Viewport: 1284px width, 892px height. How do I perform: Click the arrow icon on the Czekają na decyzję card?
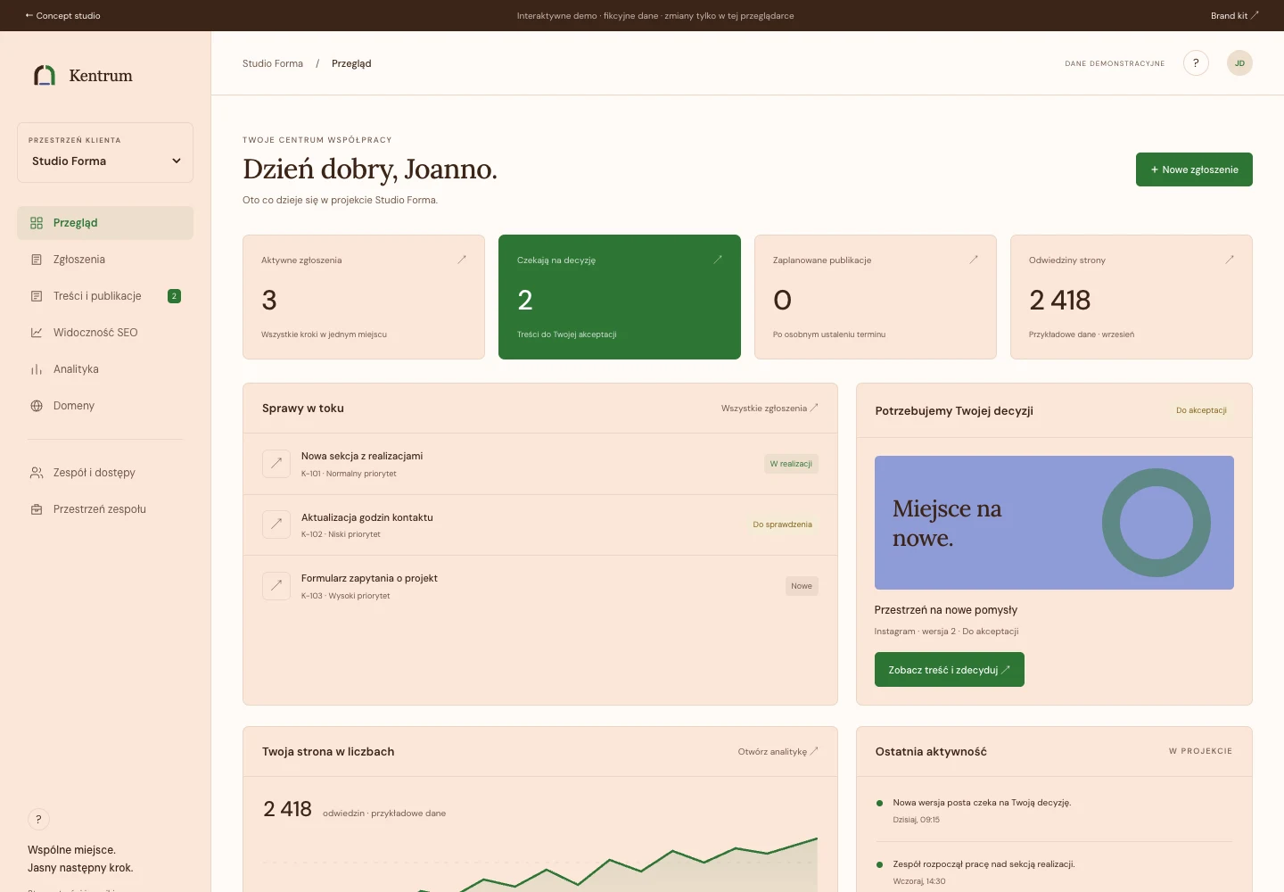pyautogui.click(x=718, y=260)
